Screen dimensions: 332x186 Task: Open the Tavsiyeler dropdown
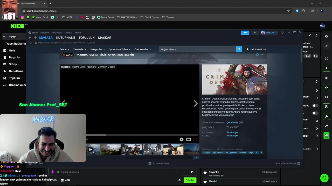(x=80, y=49)
